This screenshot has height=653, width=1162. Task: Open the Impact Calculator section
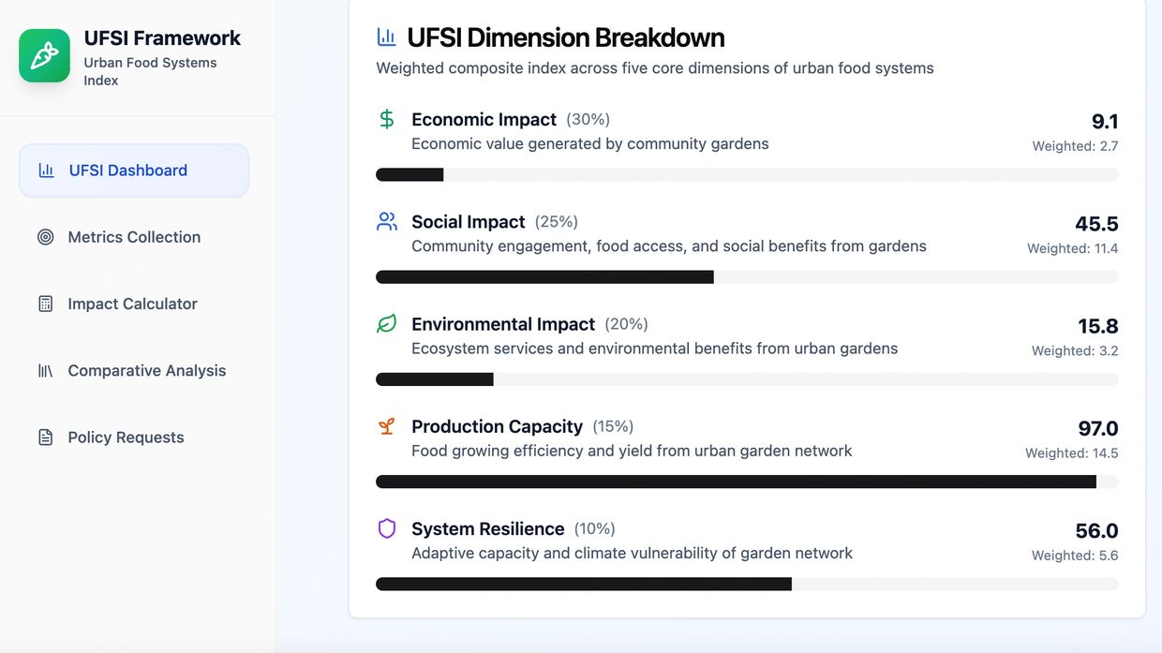(132, 304)
